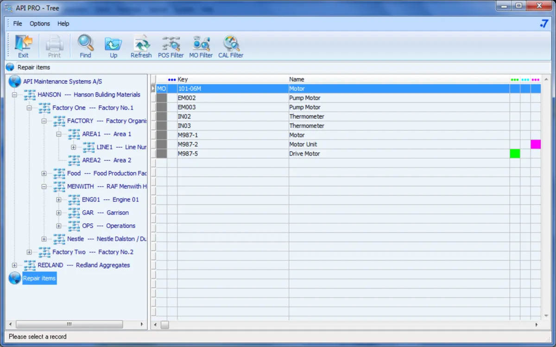Click the Up folder icon
This screenshot has height=347, width=556.
pos(114,46)
